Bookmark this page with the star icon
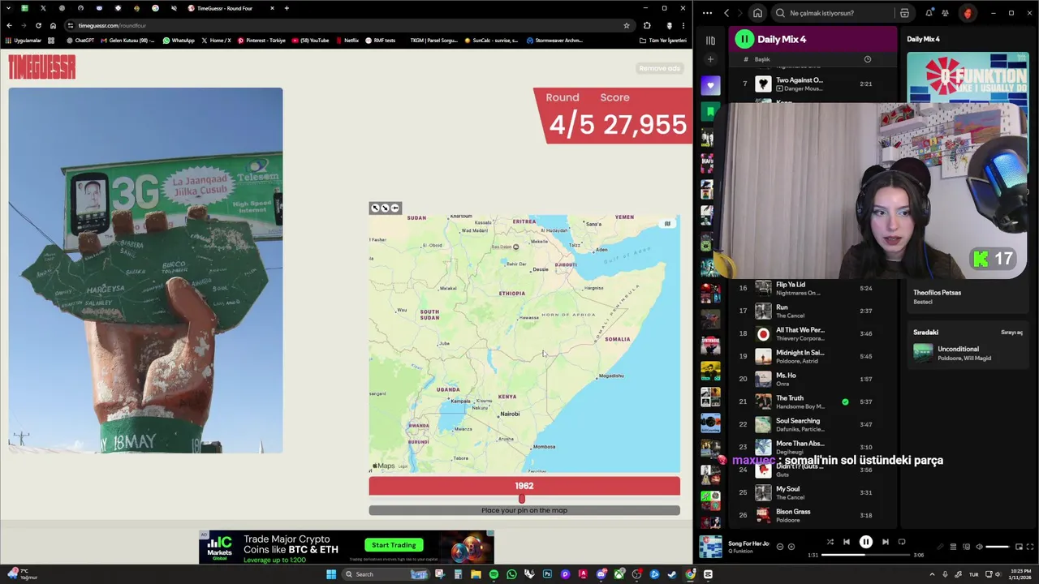Screen dimensions: 1039x584 click(627, 25)
